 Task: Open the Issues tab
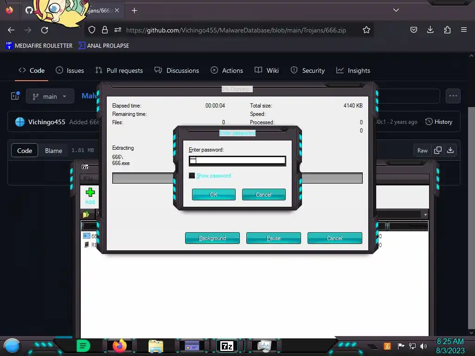click(x=70, y=70)
